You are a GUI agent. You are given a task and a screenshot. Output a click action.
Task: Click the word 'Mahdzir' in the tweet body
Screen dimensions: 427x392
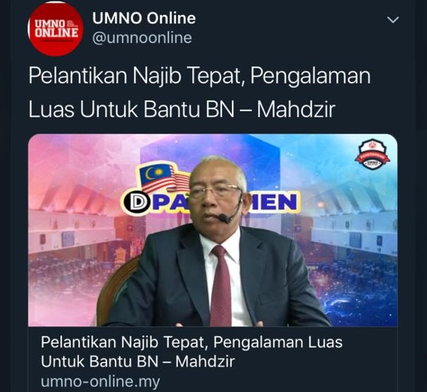(296, 110)
